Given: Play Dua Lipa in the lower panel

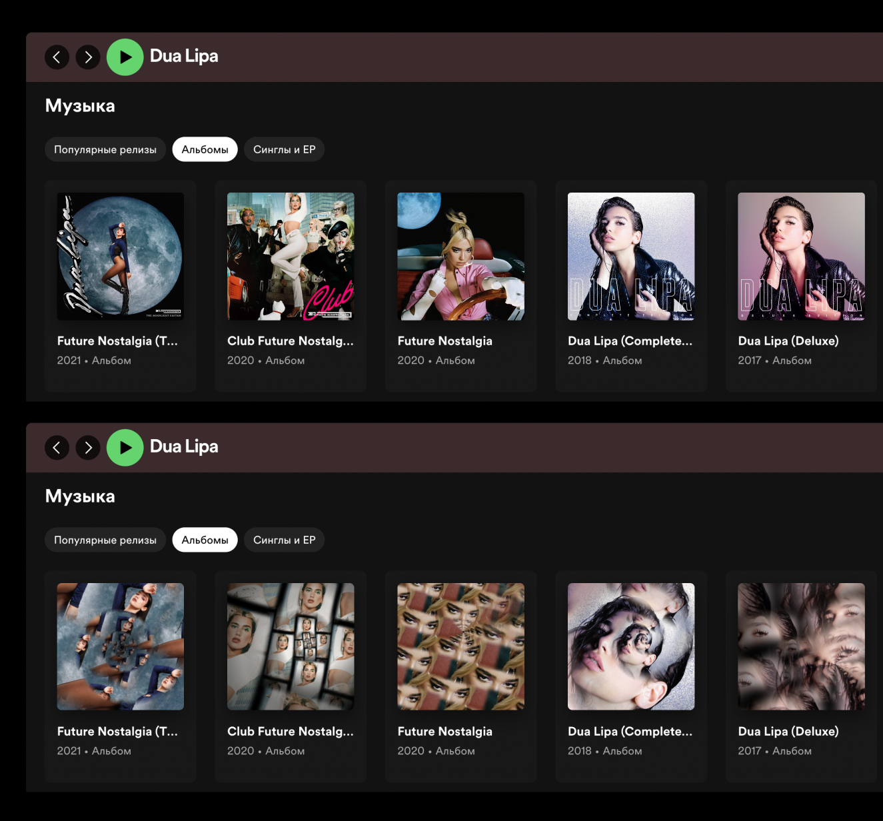Looking at the screenshot, I should (x=125, y=448).
